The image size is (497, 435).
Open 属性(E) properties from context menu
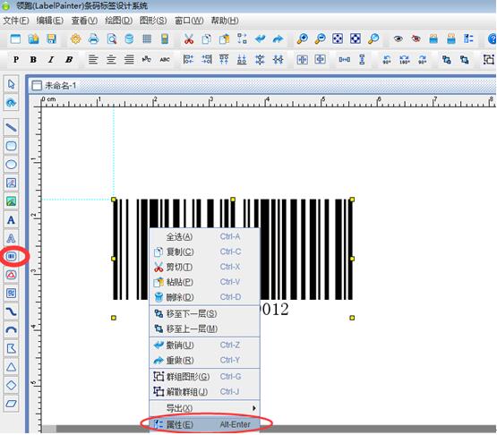[x=204, y=424]
